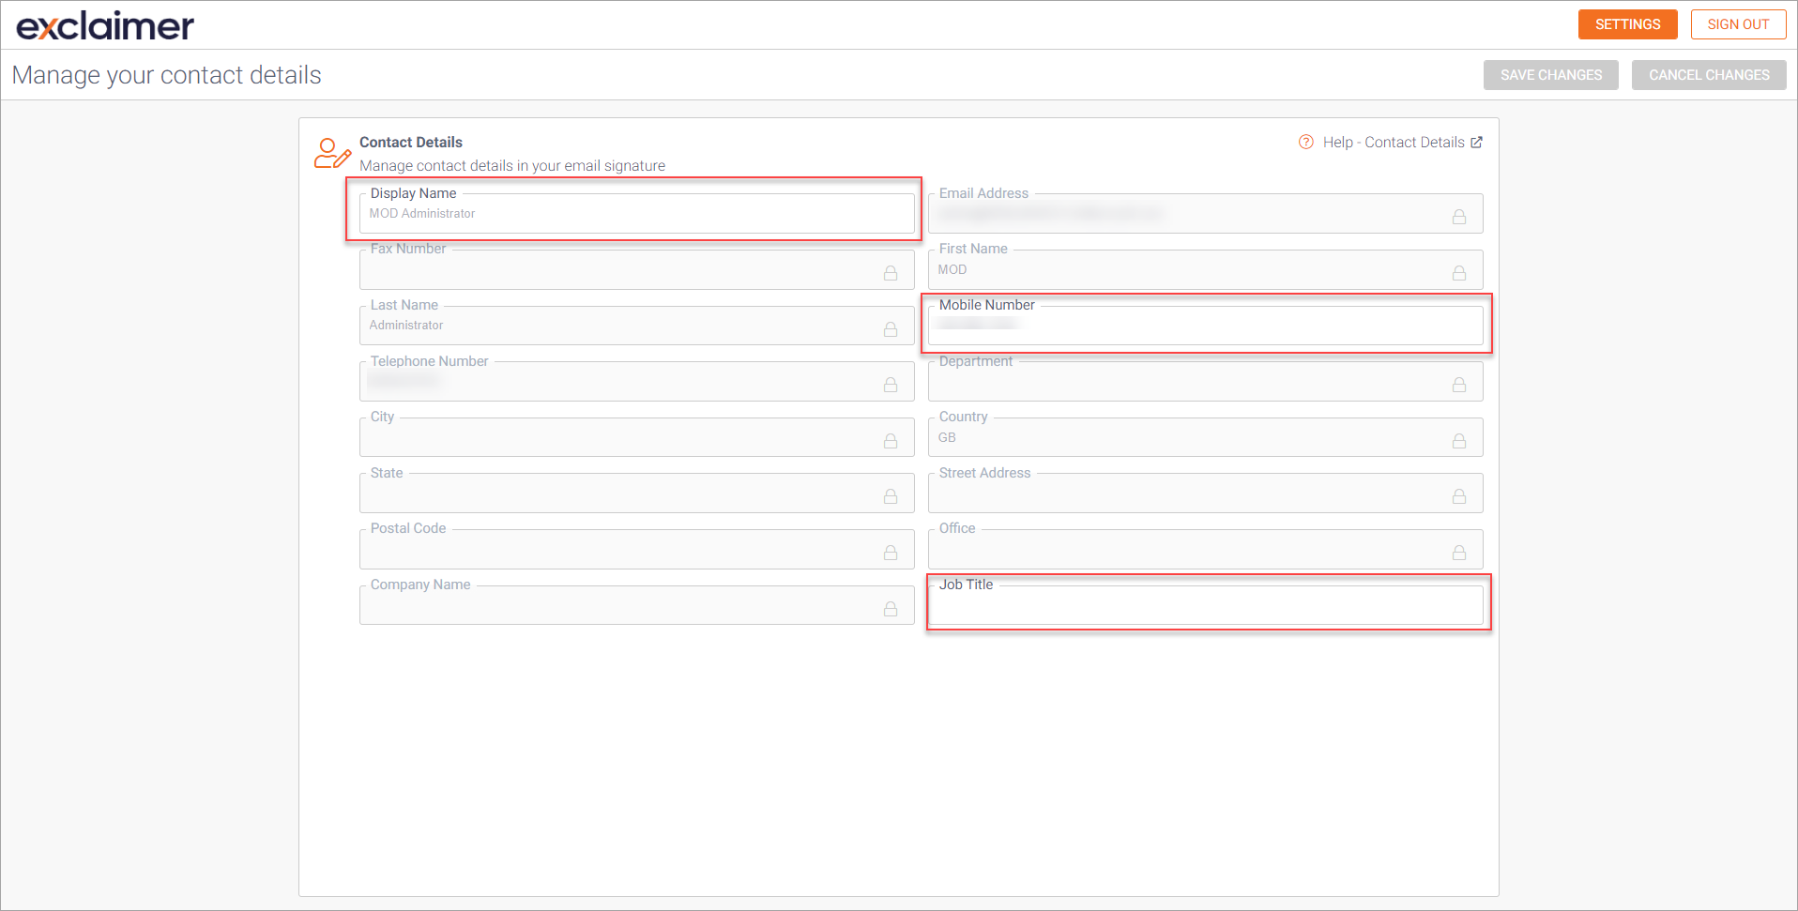Open the Help - Contact Details link

[1394, 142]
